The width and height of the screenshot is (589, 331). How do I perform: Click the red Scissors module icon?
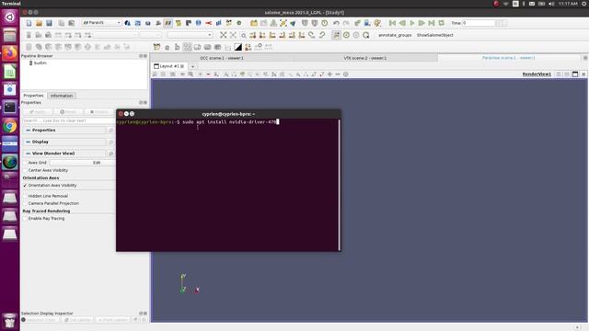[209, 23]
